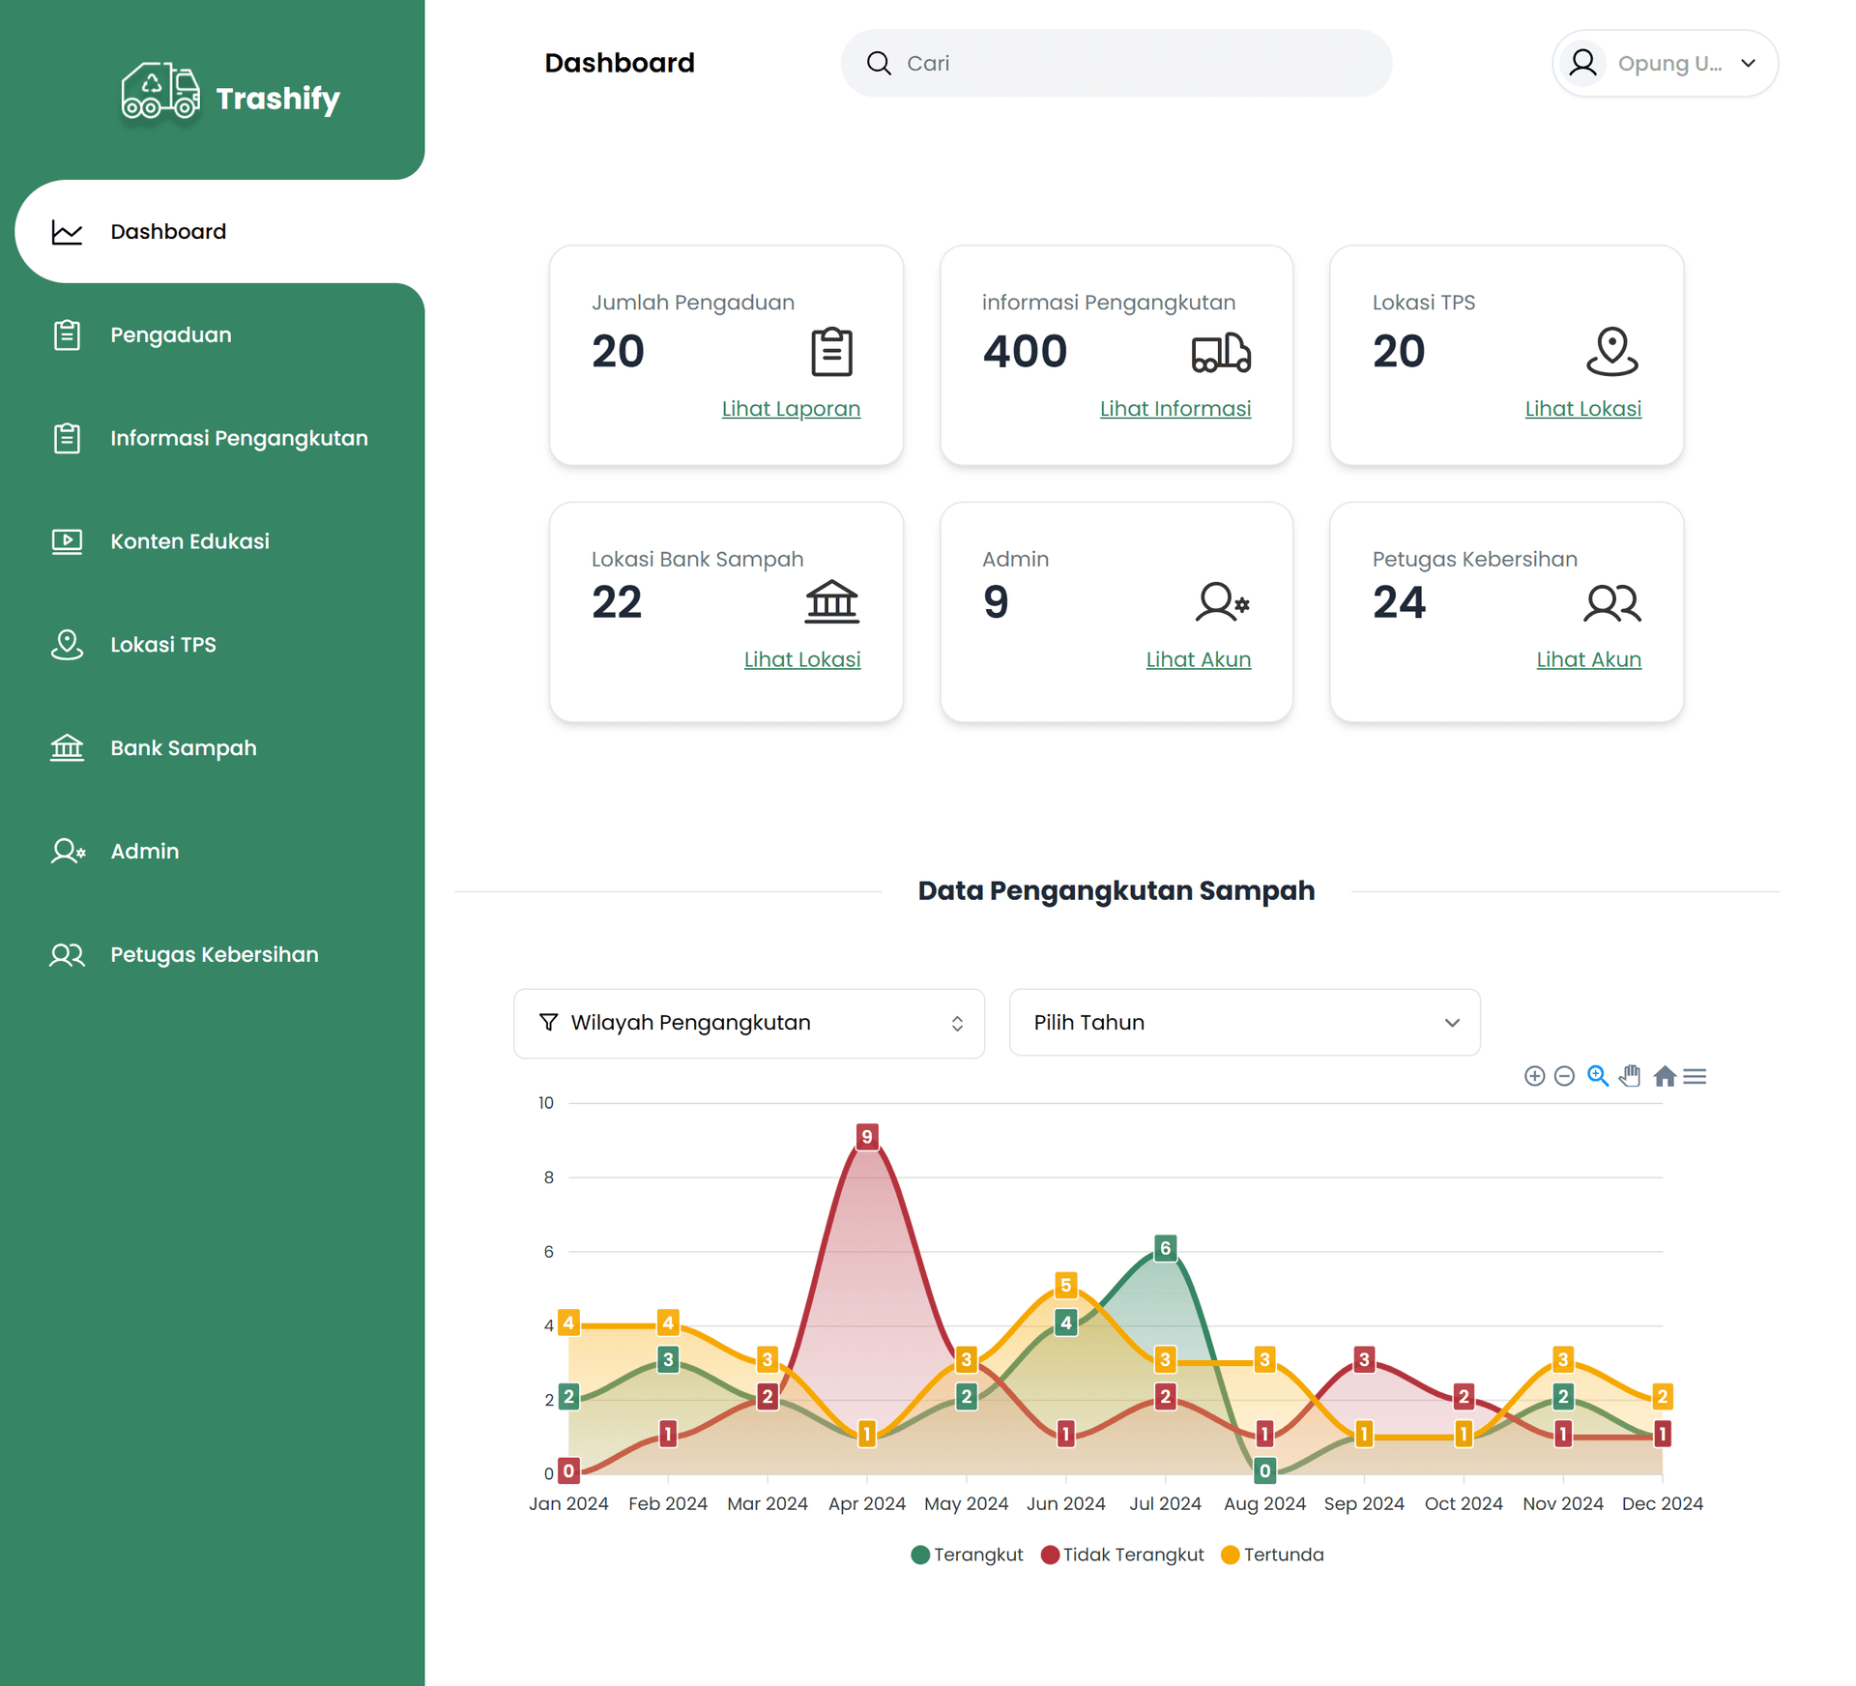Click Lihat Lokasi link in Lokasi TPS card

1583,409
